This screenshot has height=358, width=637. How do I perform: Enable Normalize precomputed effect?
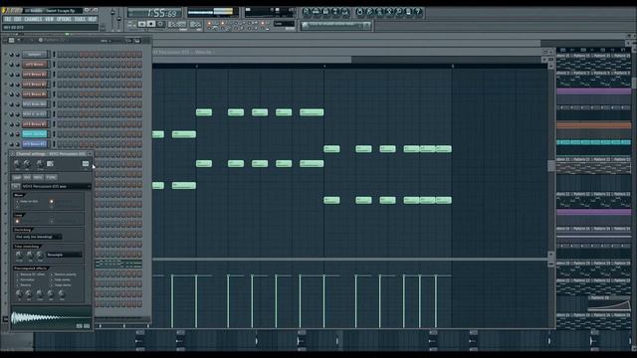[18, 280]
